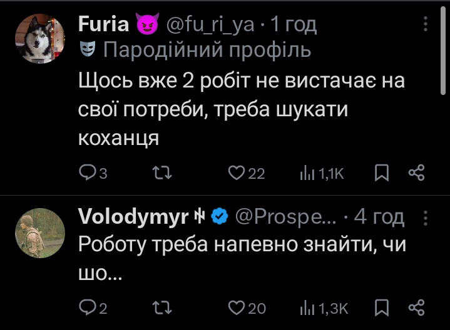Image resolution: width=450 pixels, height=330 pixels.
Task: Bookmark Furia's tweet
Action: click(381, 173)
